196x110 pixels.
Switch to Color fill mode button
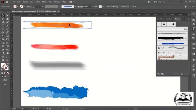2,73
